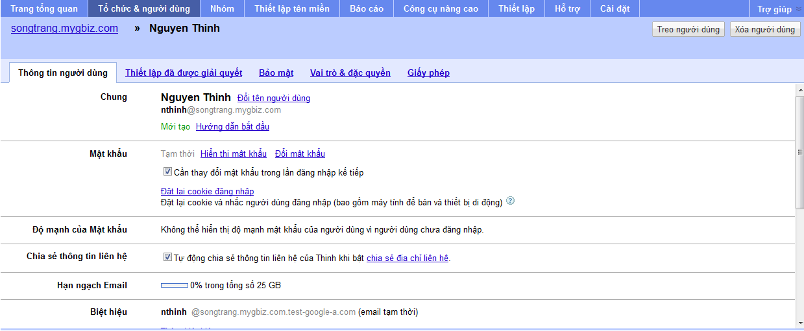The height and width of the screenshot is (331, 804).
Task: Select the Giấy phép tab
Action: [x=428, y=73]
